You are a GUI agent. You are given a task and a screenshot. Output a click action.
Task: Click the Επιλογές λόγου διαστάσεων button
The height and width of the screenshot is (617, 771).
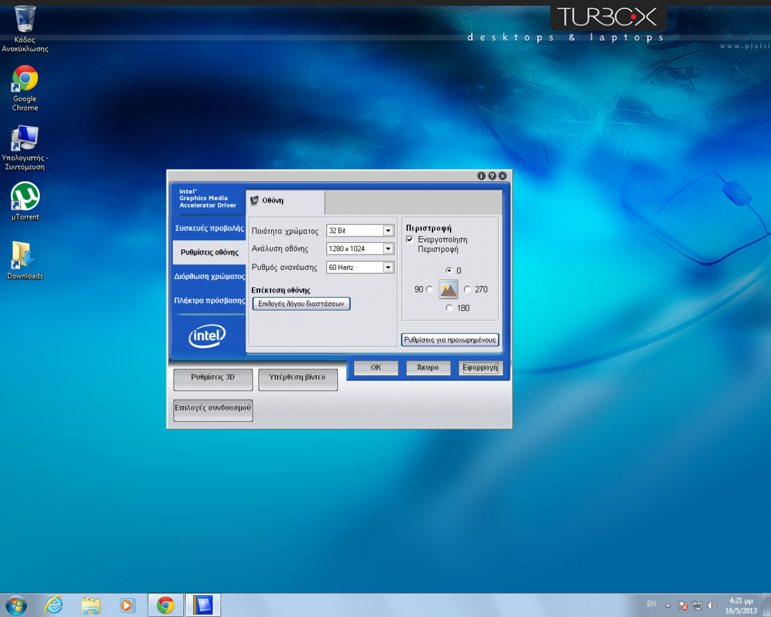pos(301,303)
